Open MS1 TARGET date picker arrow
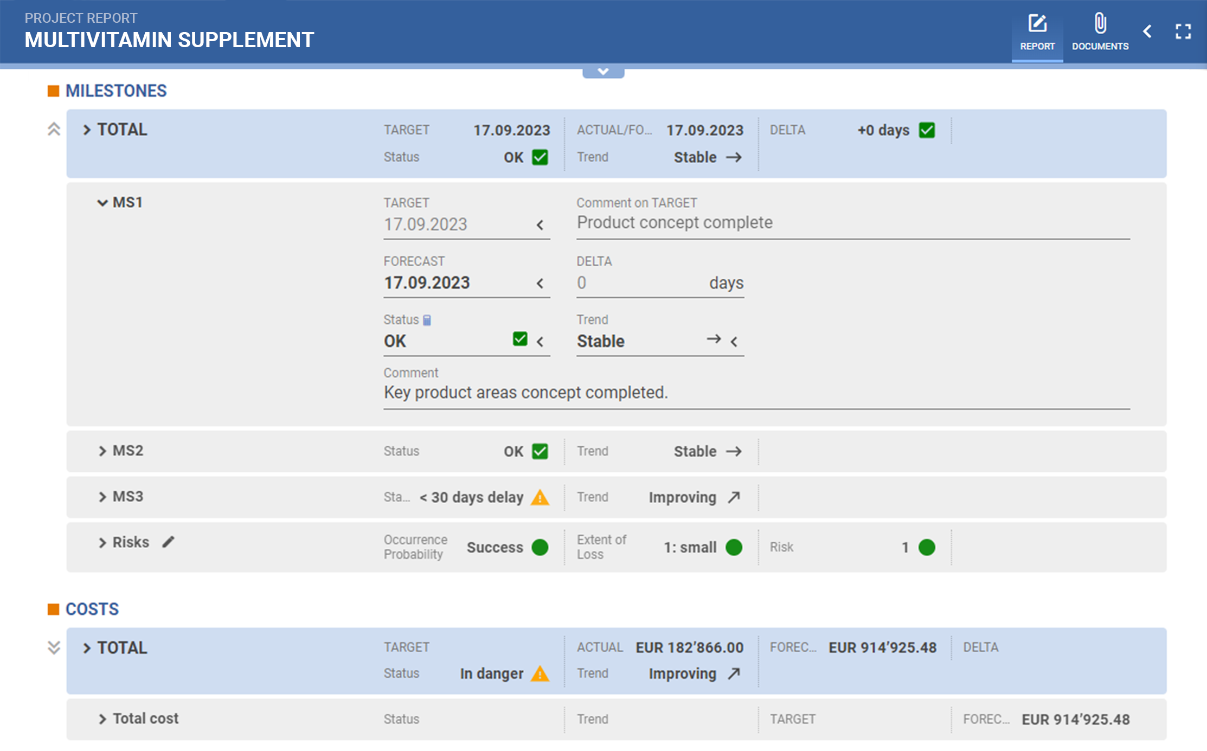Screen dimensions: 1207x751 click(540, 225)
